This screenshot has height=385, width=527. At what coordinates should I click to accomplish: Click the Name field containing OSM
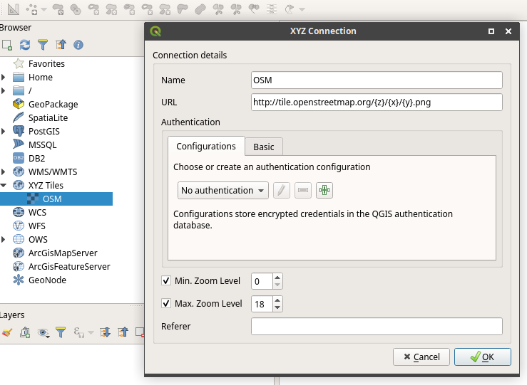click(377, 80)
